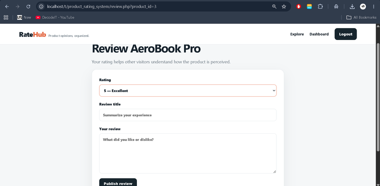Image resolution: width=380 pixels, height=186 pixels.
Task: Open the Extensions puzzle icon
Action: [x=320, y=7]
